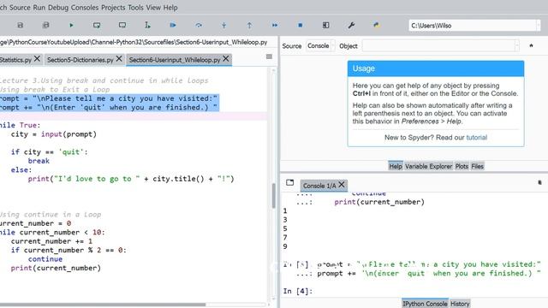
Task: Click the 'while True:' code line
Action: click(21, 126)
